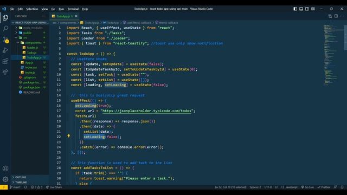The image size is (347, 195).
Task: Click the useEffect() callback breadcrumb
Action: (x=137, y=23)
